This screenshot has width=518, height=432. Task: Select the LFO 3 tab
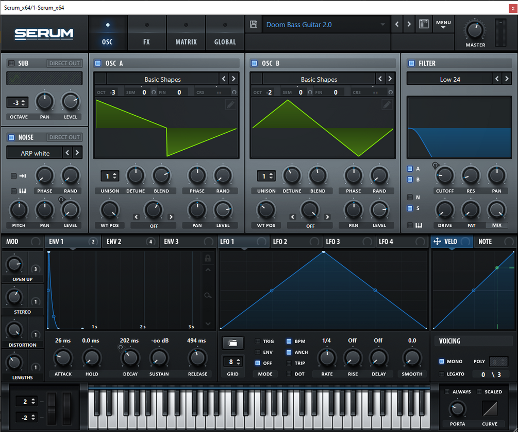(x=349, y=242)
